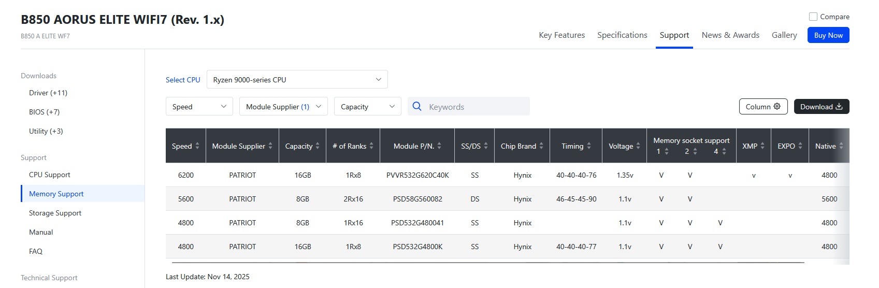Sort by Voltage column arrows
Viewport: 879px width, 288px height.
click(x=638, y=146)
